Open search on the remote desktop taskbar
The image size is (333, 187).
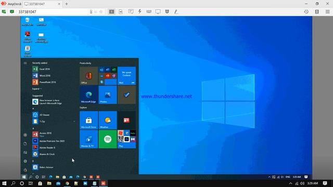31,177
